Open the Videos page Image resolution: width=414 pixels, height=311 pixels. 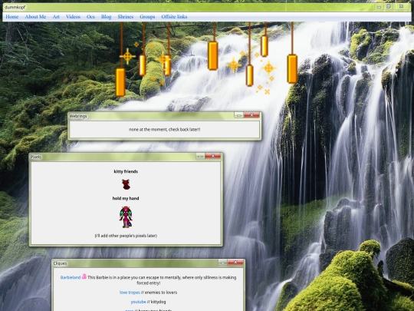[73, 17]
